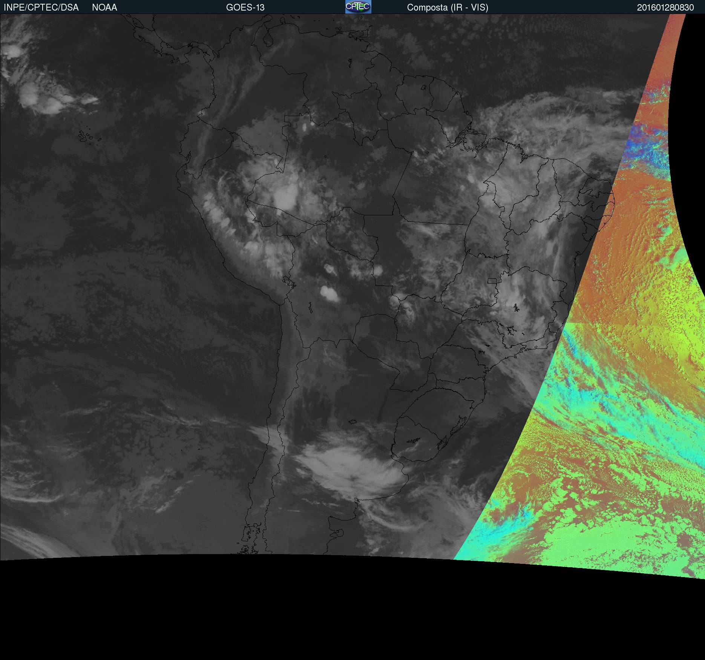Click the NOAA label in header
The height and width of the screenshot is (660, 705).
pos(104,8)
